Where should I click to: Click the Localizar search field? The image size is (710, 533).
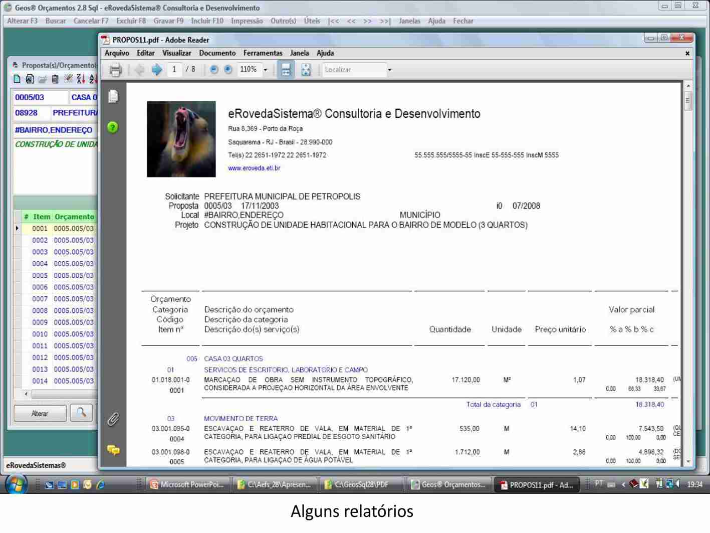pyautogui.click(x=354, y=70)
